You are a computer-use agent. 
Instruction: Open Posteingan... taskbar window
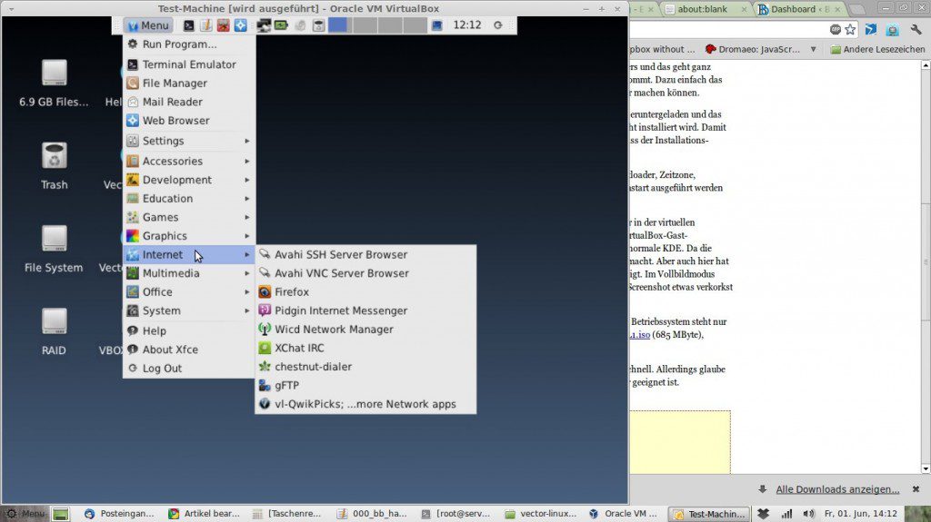click(x=119, y=514)
